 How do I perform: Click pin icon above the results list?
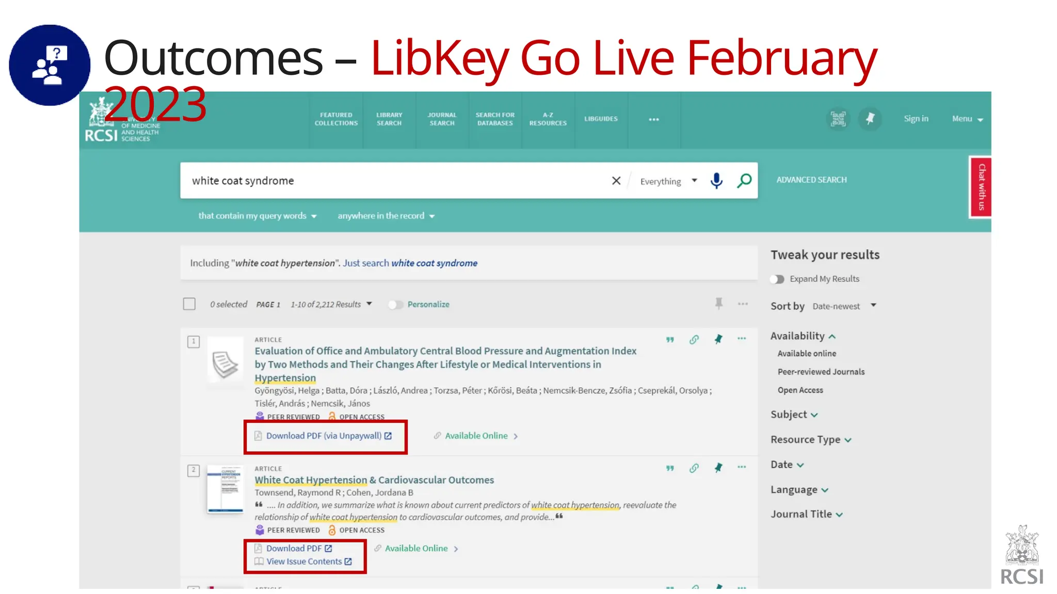coord(719,304)
